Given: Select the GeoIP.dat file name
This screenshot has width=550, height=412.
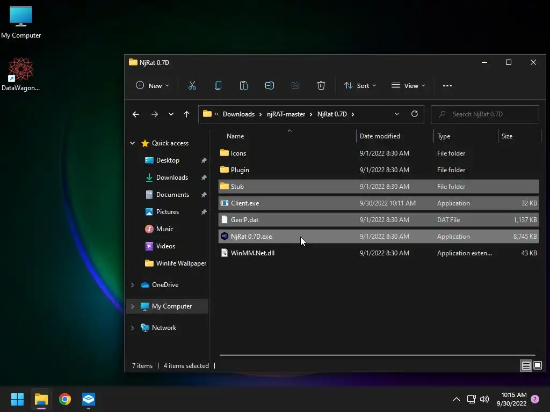Looking at the screenshot, I should (244, 219).
